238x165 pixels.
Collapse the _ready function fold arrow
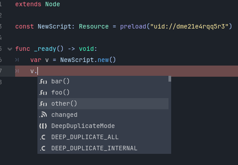[10, 49]
